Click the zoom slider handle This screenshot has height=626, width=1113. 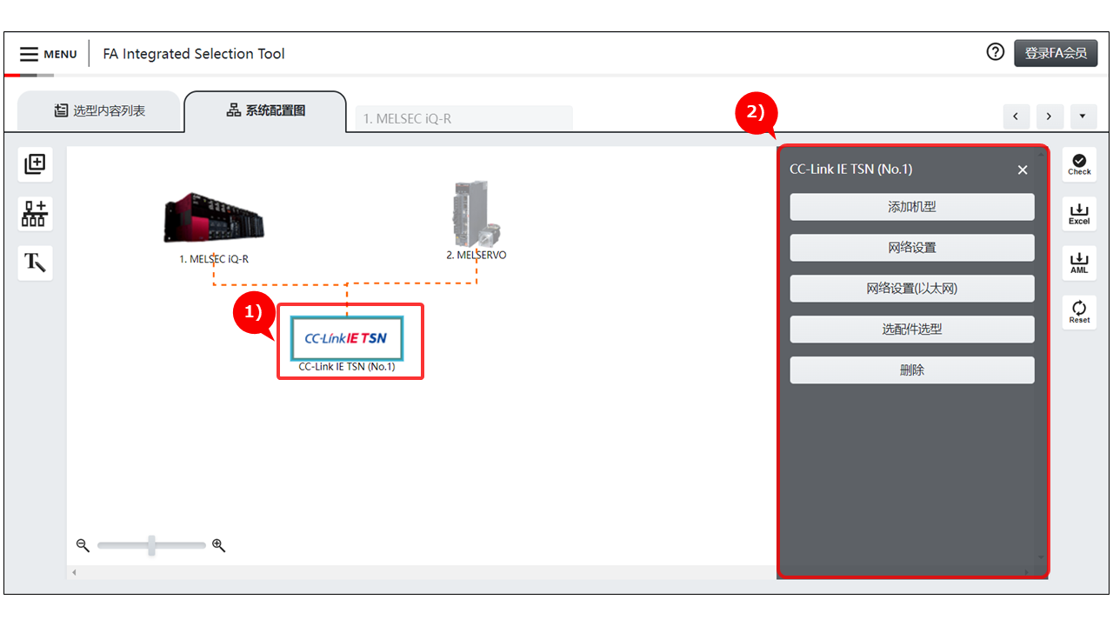(x=152, y=545)
